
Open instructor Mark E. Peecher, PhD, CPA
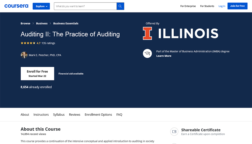[45, 55]
